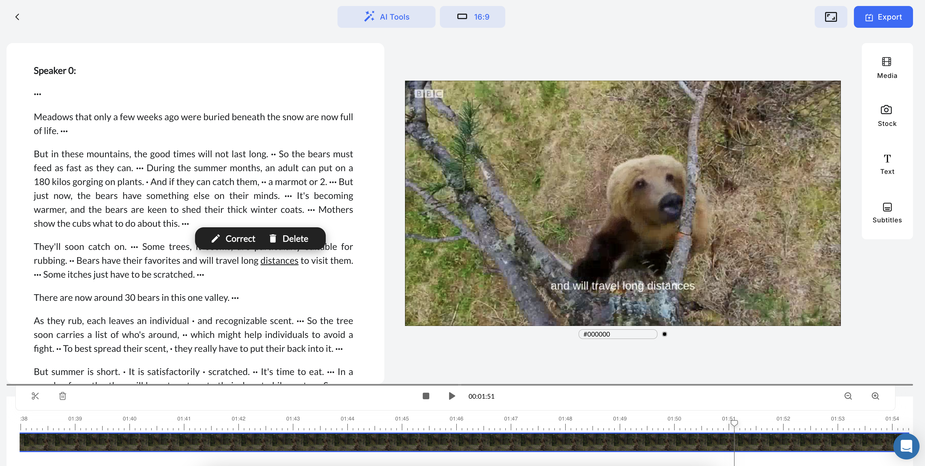Screen dimensions: 925x466
Task: Open the chat support bubble
Action: pyautogui.click(x=906, y=446)
